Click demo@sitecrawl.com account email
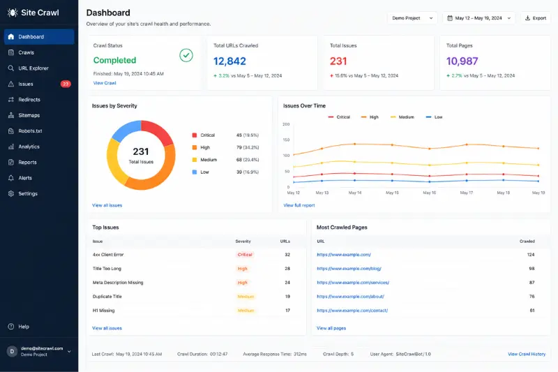 (42, 348)
